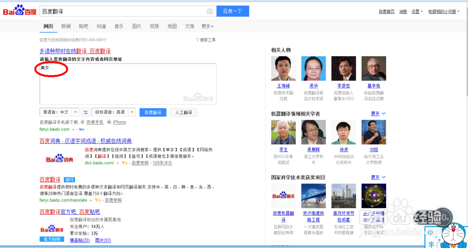Viewport: 468px width, 248px height.
Task: Open 百度翻译 官网 result title
Action: point(50,179)
